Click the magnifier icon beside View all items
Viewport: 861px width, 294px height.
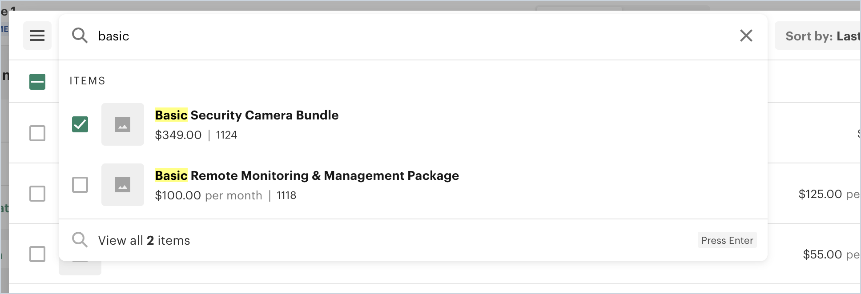point(80,240)
